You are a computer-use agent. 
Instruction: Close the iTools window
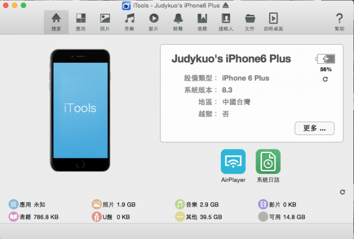(x=5, y=5)
